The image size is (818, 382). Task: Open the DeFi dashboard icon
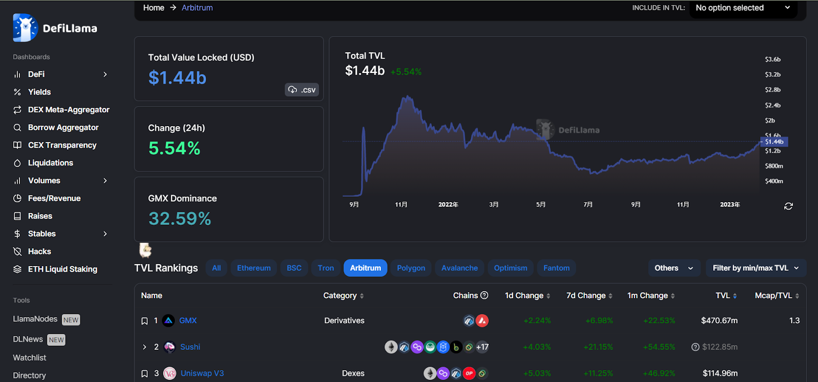click(17, 75)
